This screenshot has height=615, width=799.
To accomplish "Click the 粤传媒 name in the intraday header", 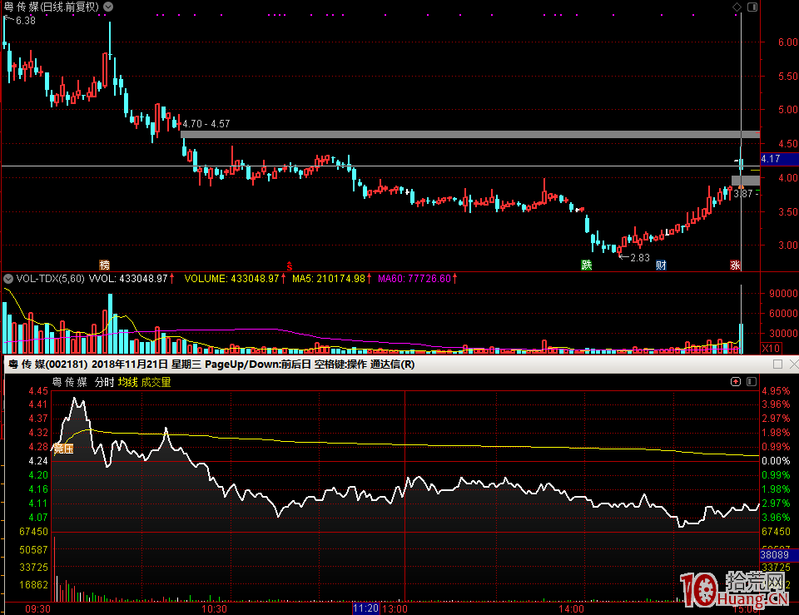I will click(70, 382).
